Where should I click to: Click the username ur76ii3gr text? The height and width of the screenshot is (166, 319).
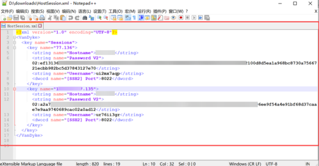point(108,115)
